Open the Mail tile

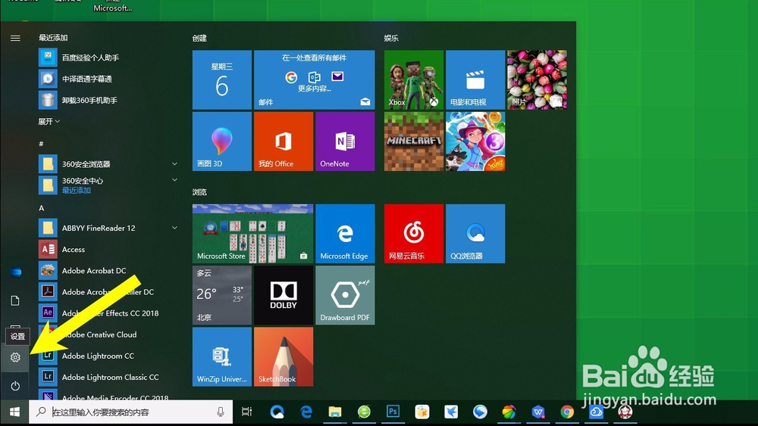point(315,79)
